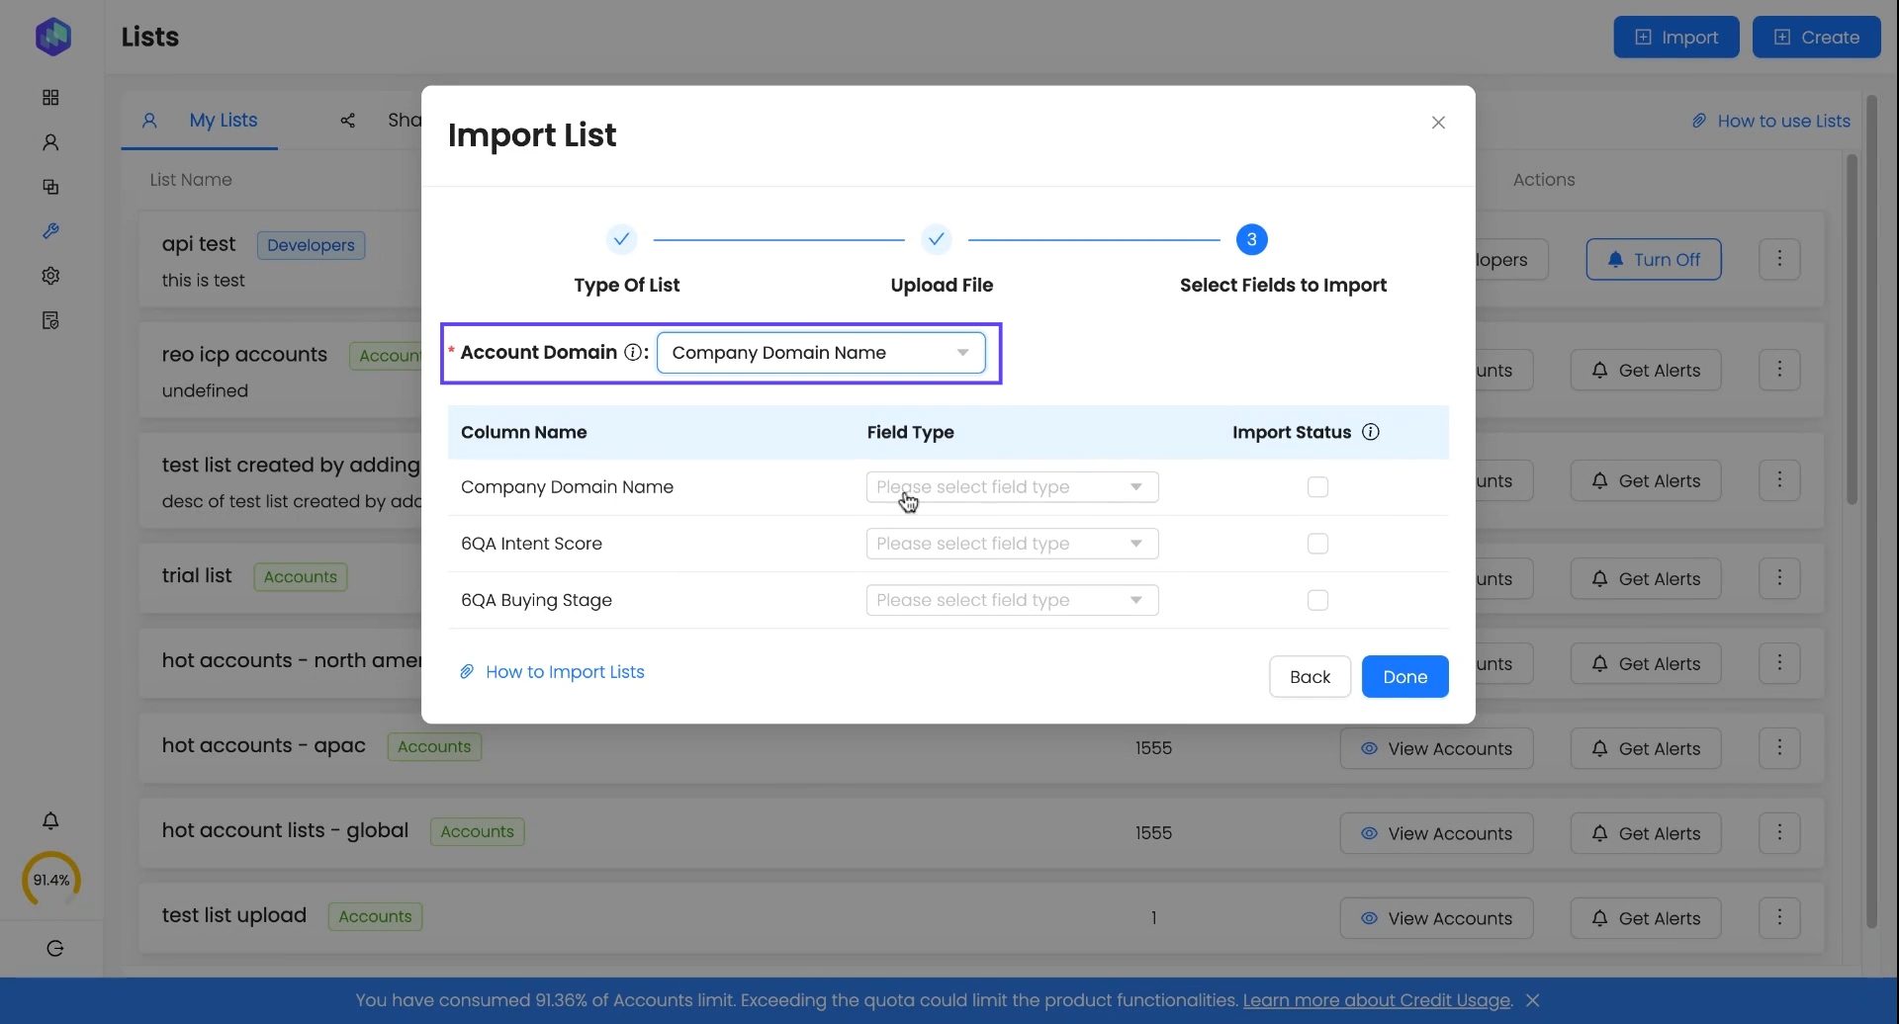Screen dimensions: 1899x1024
Task: Open three-dot menu for api test list
Action: click(x=1779, y=259)
